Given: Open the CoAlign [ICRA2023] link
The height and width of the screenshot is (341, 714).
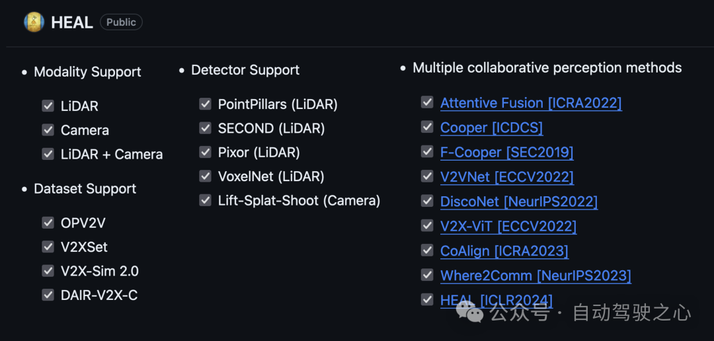Looking at the screenshot, I should (x=504, y=250).
